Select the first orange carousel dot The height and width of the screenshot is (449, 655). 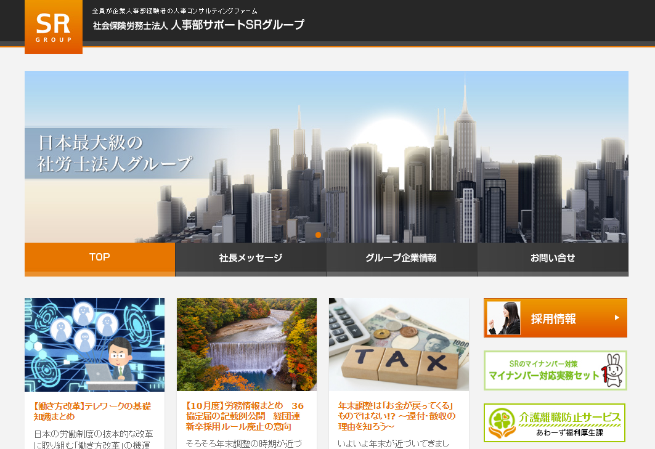tap(318, 235)
